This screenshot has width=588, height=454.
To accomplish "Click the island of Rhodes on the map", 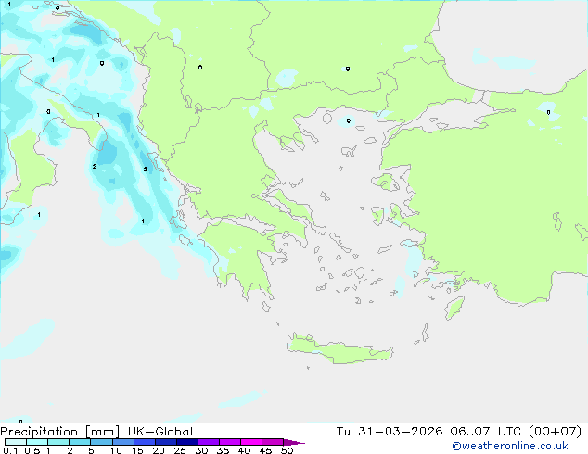I will point(454,308).
